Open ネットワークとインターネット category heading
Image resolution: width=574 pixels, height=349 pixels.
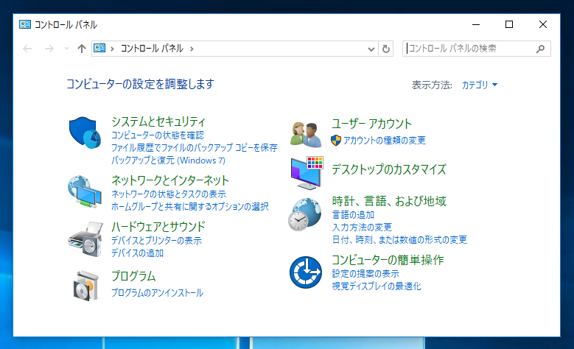click(170, 180)
